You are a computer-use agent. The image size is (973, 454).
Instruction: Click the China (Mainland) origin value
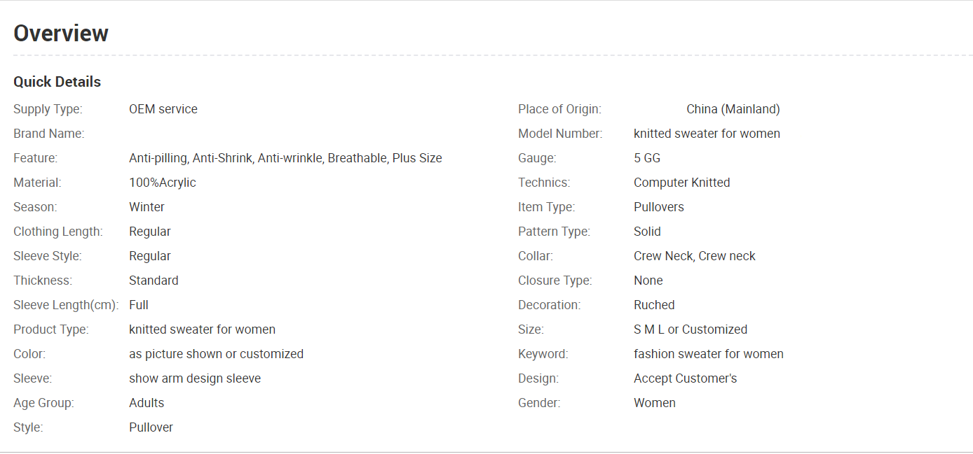pyautogui.click(x=733, y=109)
